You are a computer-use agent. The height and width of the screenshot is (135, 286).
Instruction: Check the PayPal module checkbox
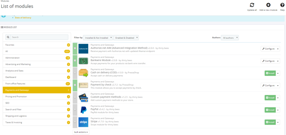click(75, 109)
